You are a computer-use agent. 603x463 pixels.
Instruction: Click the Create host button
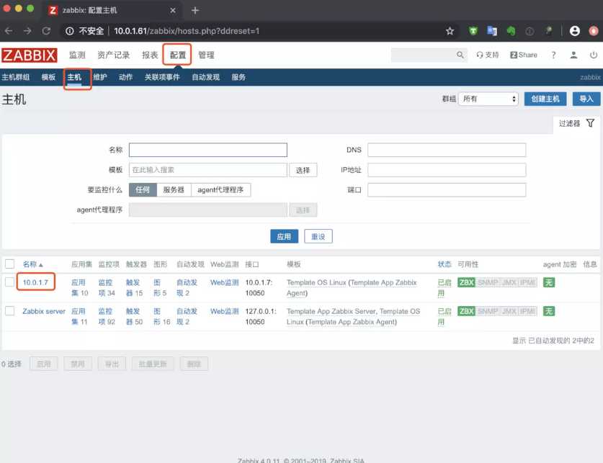545,99
